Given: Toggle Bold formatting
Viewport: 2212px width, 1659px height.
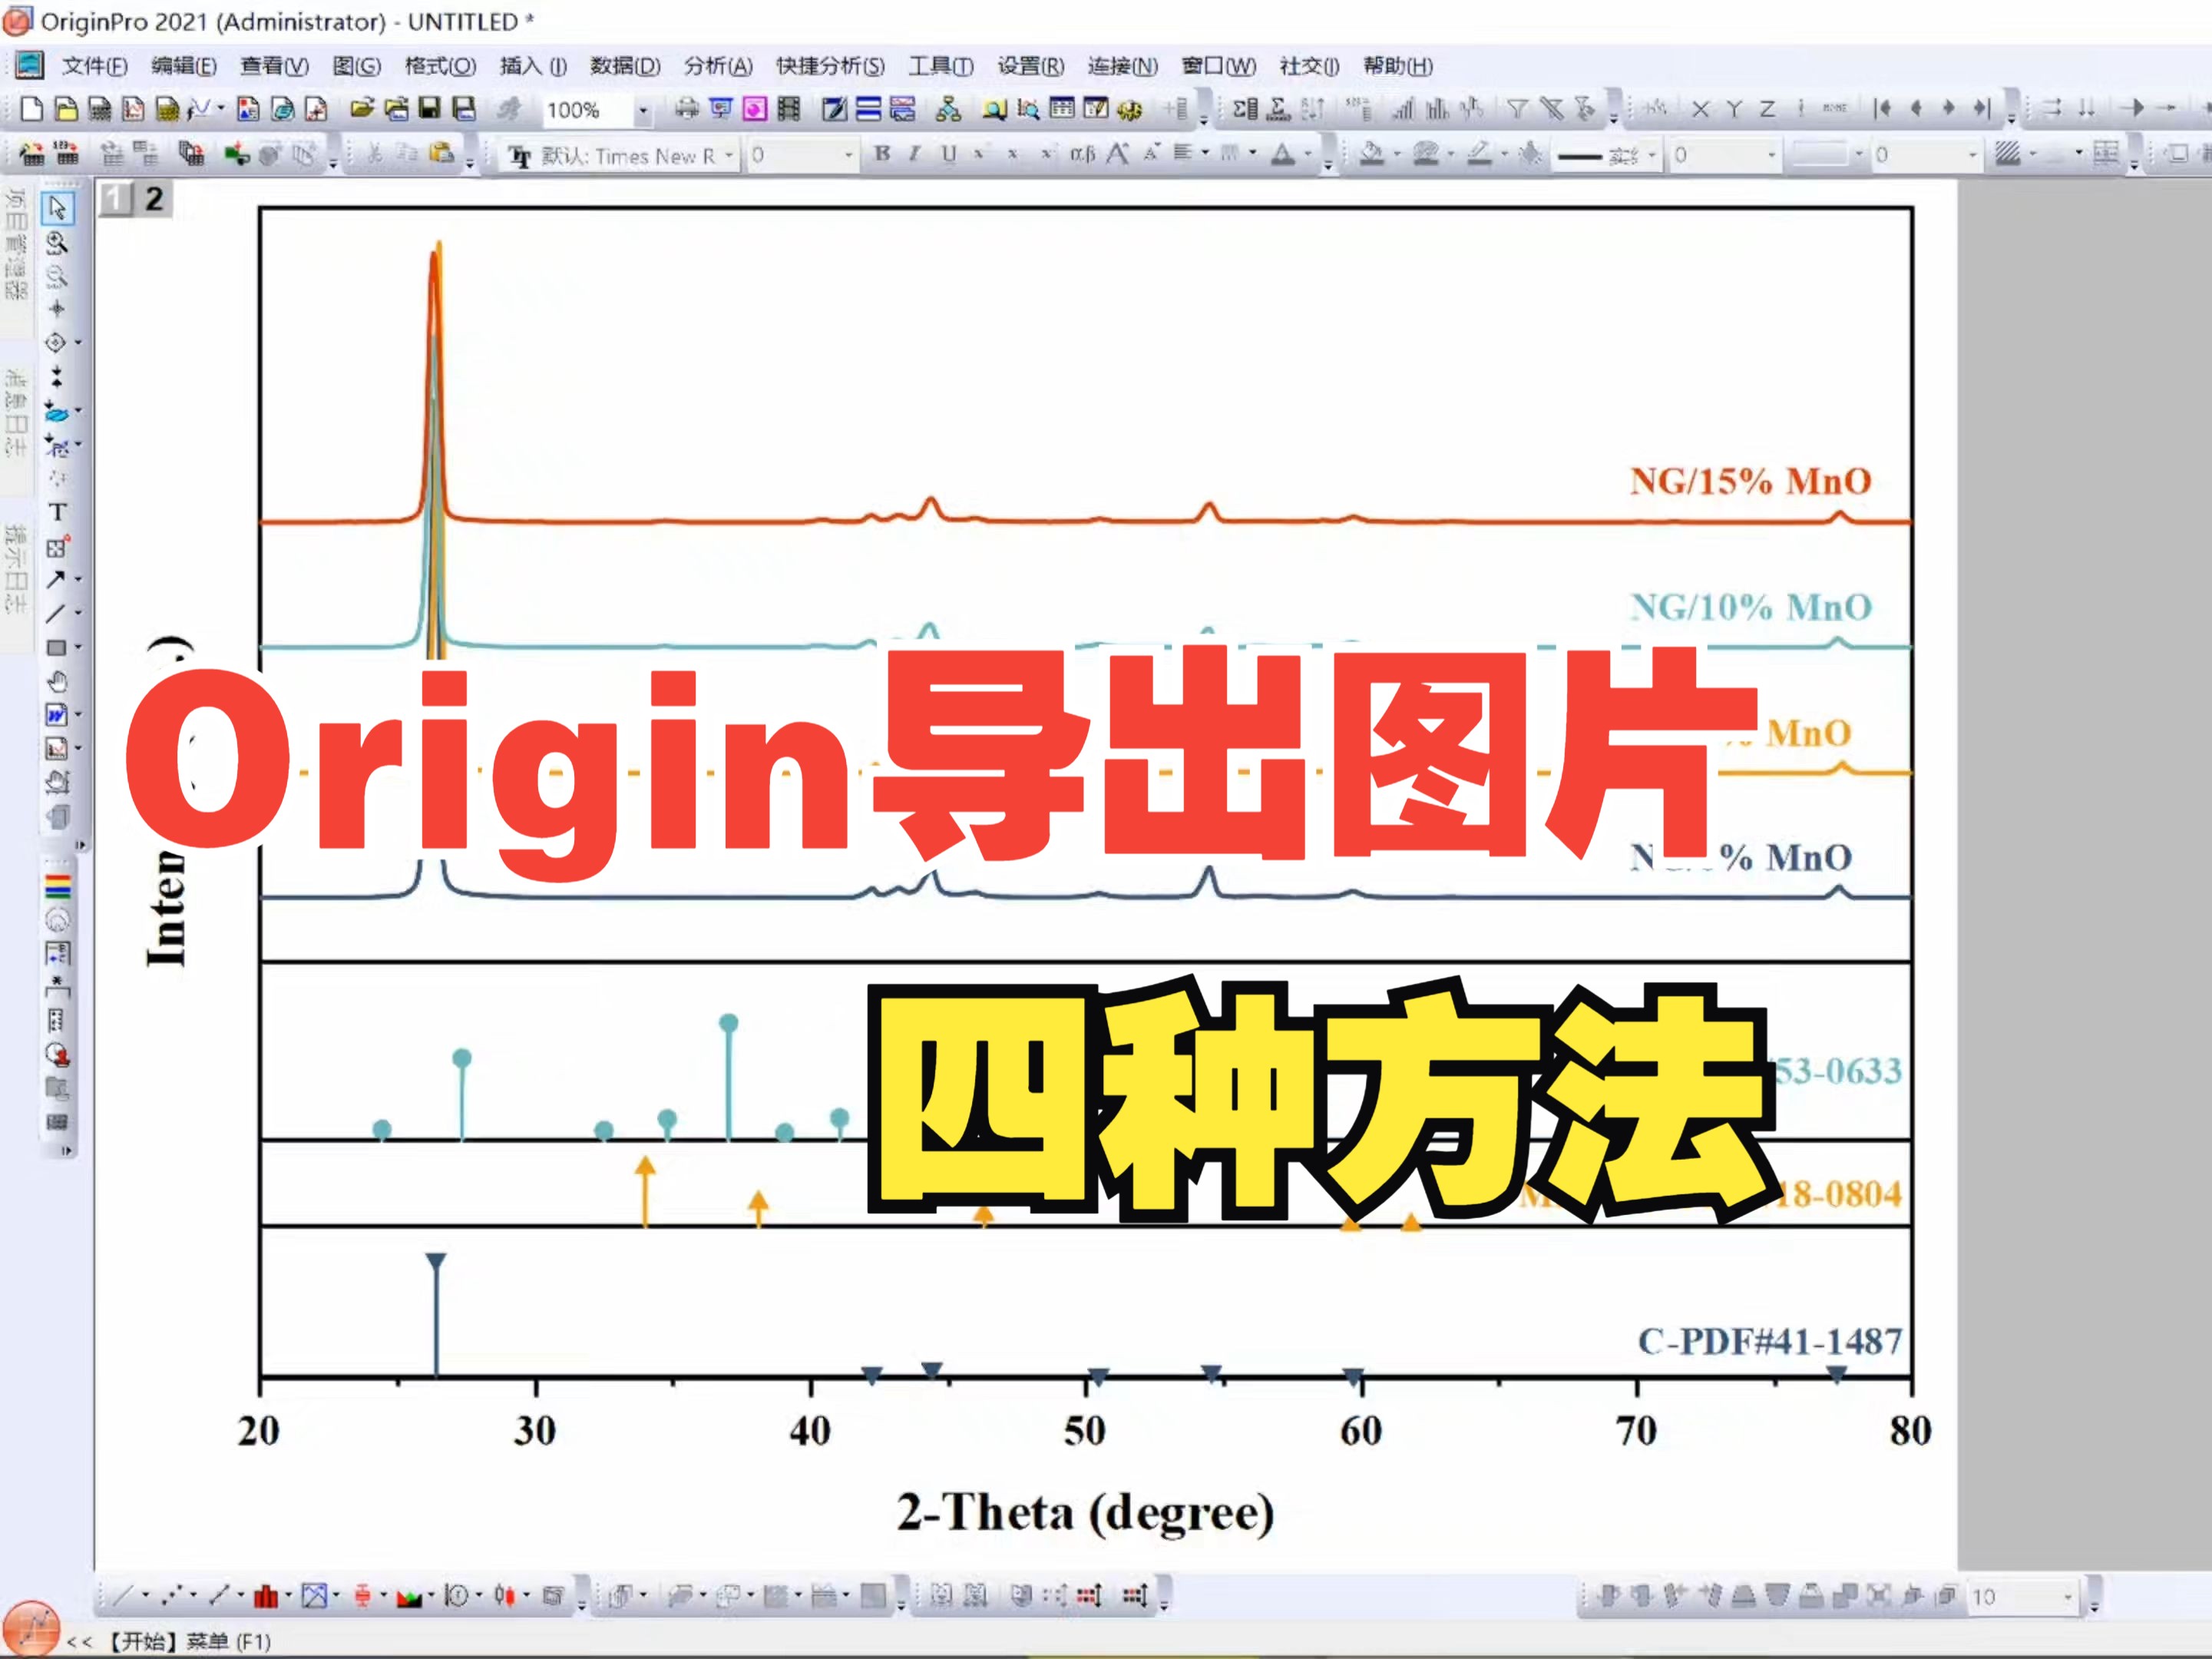Looking at the screenshot, I should 882,154.
